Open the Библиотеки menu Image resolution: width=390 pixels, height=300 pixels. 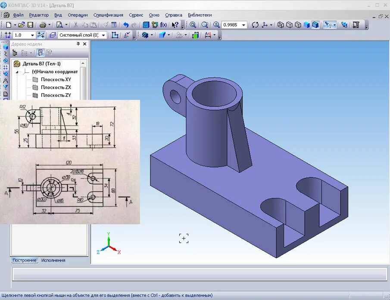pos(200,15)
